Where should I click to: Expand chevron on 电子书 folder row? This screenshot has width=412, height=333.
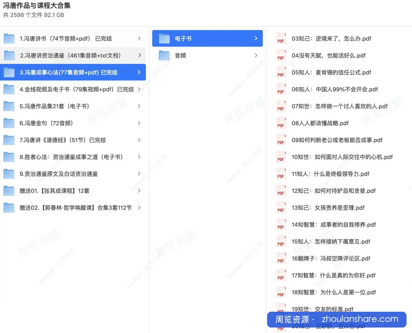(x=256, y=38)
